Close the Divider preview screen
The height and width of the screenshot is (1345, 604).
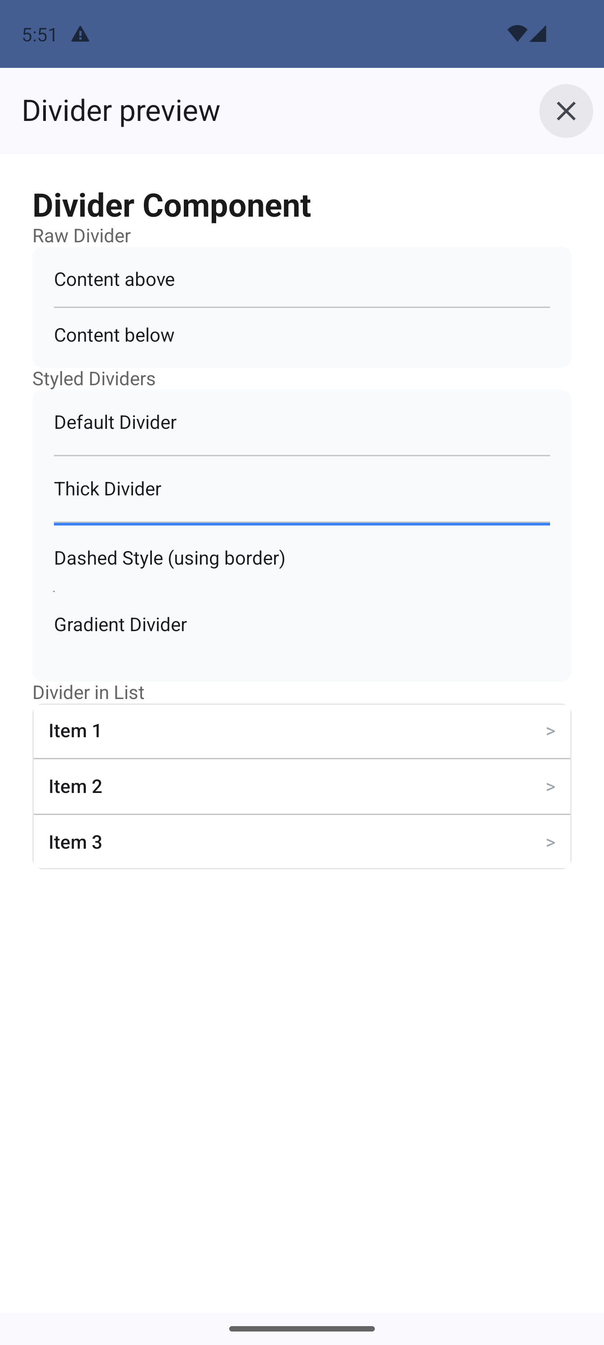(x=565, y=111)
